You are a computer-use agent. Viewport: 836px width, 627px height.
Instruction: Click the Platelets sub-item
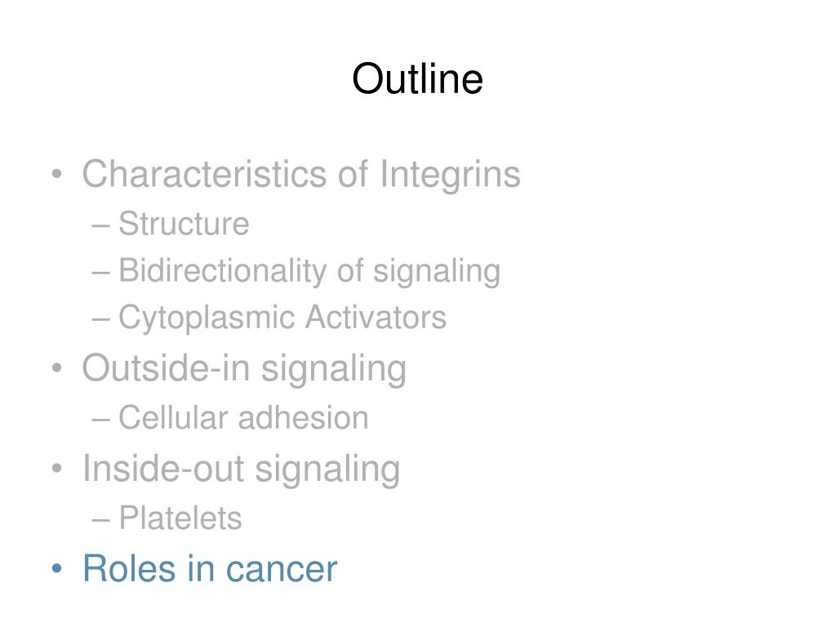click(180, 518)
